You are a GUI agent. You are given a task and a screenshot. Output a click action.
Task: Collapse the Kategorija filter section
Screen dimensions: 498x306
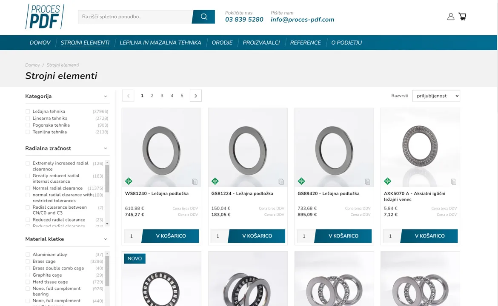click(x=106, y=96)
